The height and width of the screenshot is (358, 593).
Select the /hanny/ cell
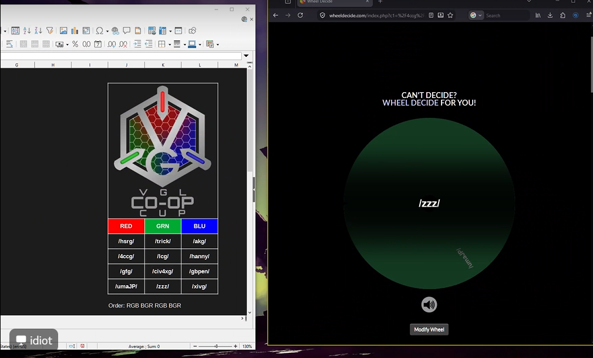[x=199, y=256]
